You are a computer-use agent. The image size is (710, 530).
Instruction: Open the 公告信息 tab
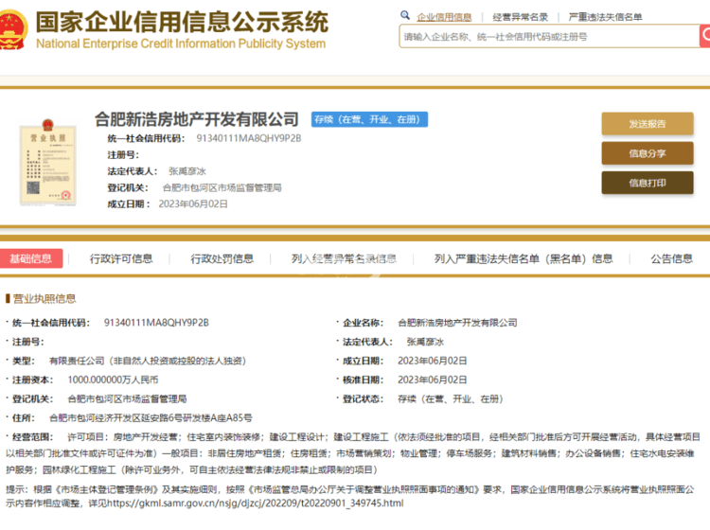(671, 258)
